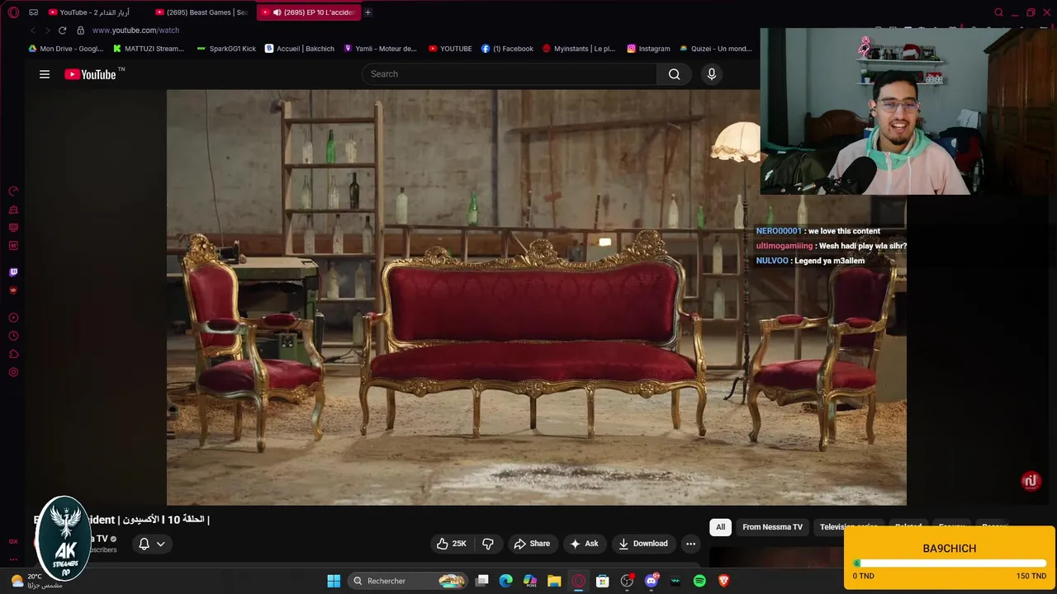Image resolution: width=1057 pixels, height=594 pixels.
Task: Open Task View on the taskbar
Action: (x=482, y=581)
